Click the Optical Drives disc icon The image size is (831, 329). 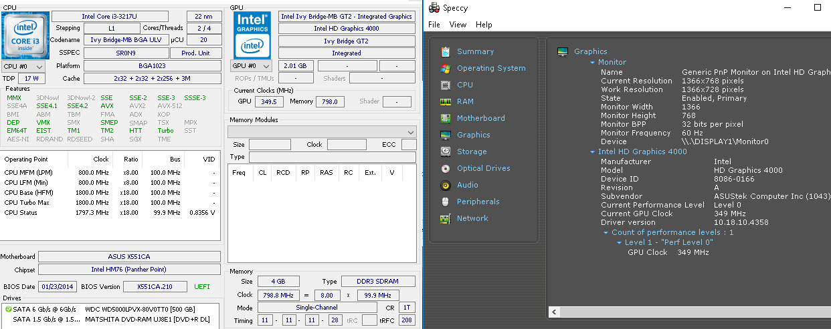tap(445, 169)
